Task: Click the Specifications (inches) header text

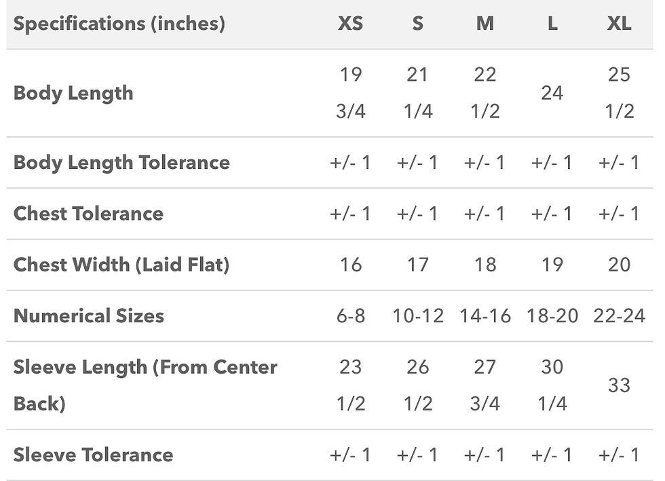Action: 119,24
